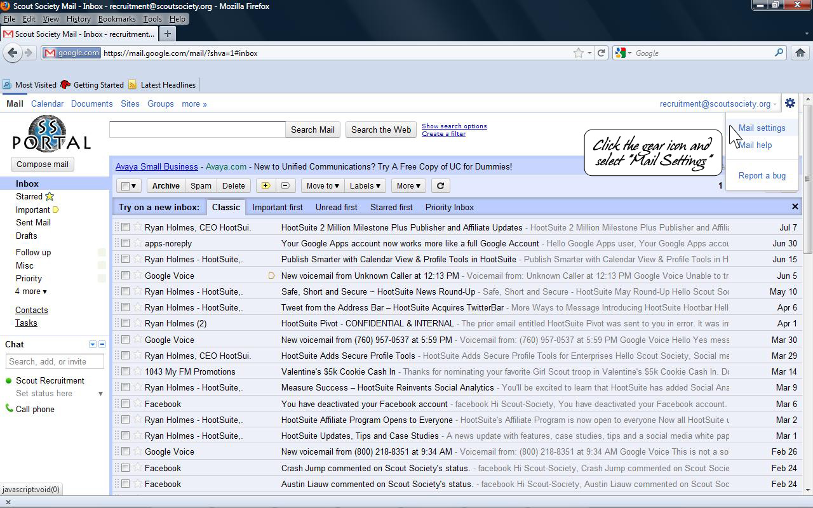
Task: Click the mark as important plus icon
Action: [x=265, y=185]
